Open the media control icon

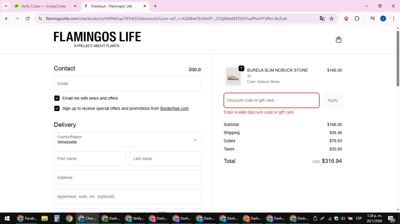[x=373, y=19]
